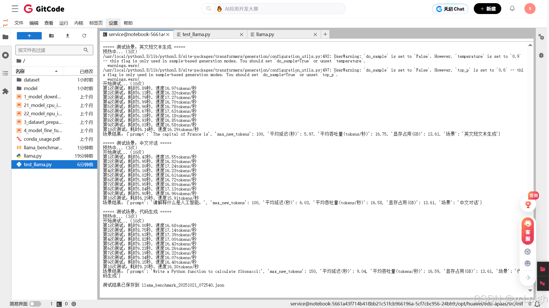549x308 pixels.
Task: Close the terminal tab
Action: [x=168, y=35]
